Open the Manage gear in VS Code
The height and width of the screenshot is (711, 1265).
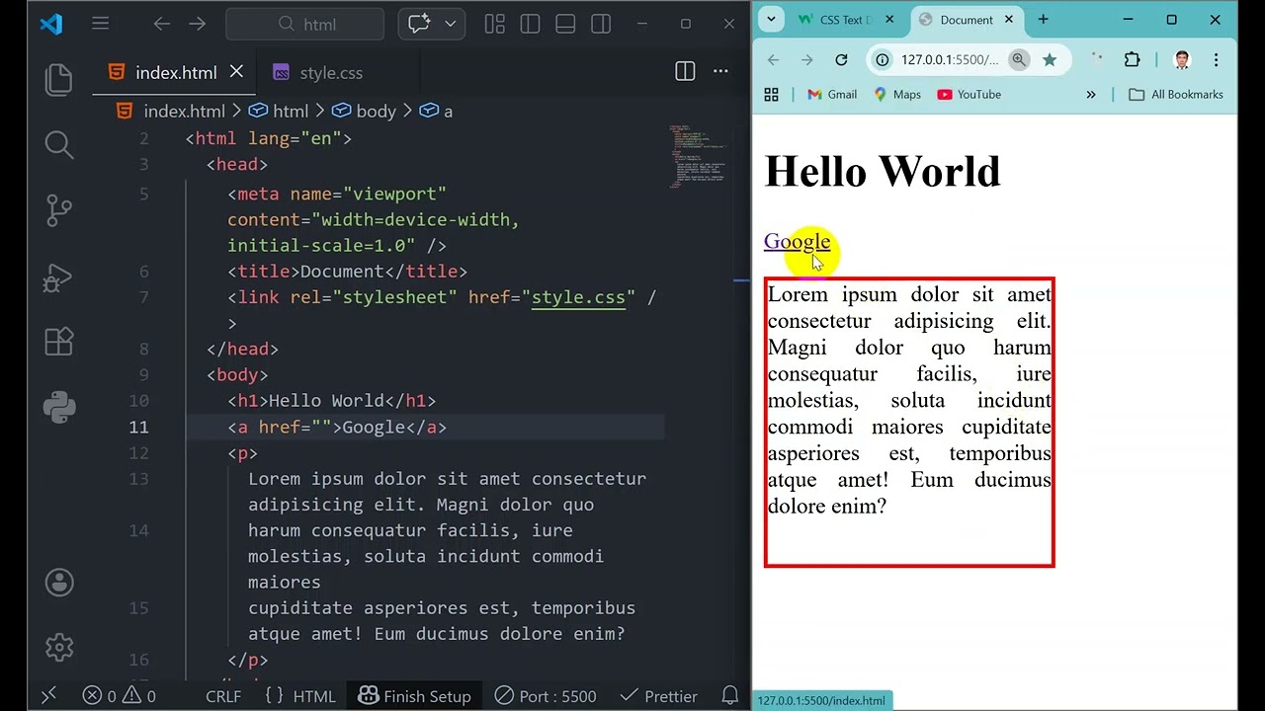coord(59,648)
